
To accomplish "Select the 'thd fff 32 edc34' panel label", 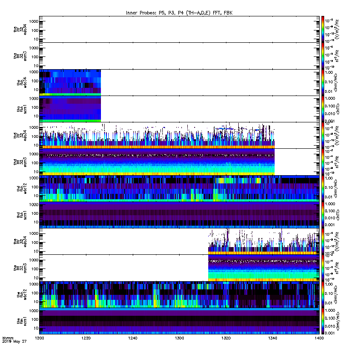I will click(x=20, y=136).
